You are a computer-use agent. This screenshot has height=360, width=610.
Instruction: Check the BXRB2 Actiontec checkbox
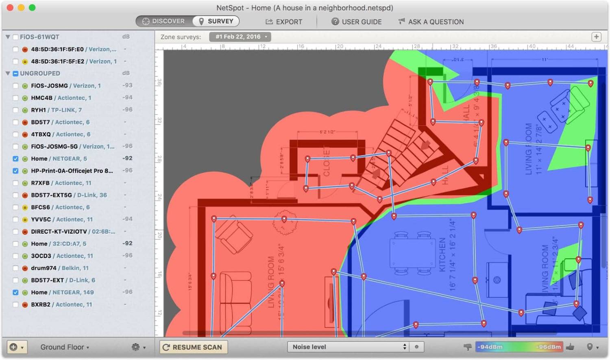pos(15,305)
